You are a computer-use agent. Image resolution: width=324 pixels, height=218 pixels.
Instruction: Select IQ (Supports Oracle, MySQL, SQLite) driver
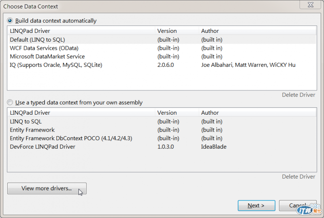pyautogui.click(x=56, y=65)
